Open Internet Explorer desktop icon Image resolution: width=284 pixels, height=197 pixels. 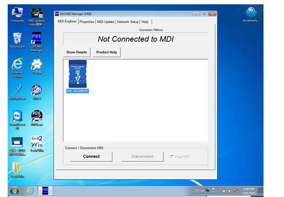click(x=17, y=68)
